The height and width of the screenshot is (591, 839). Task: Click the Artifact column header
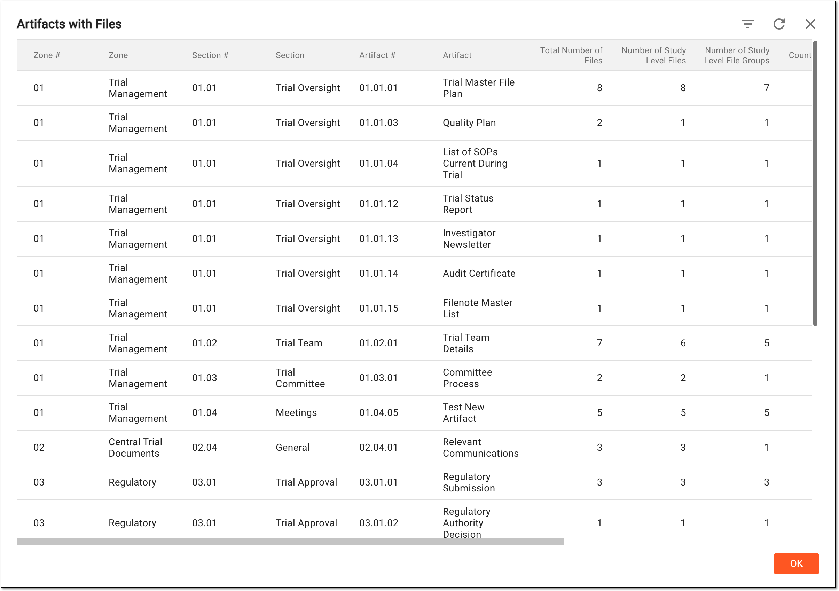(457, 55)
